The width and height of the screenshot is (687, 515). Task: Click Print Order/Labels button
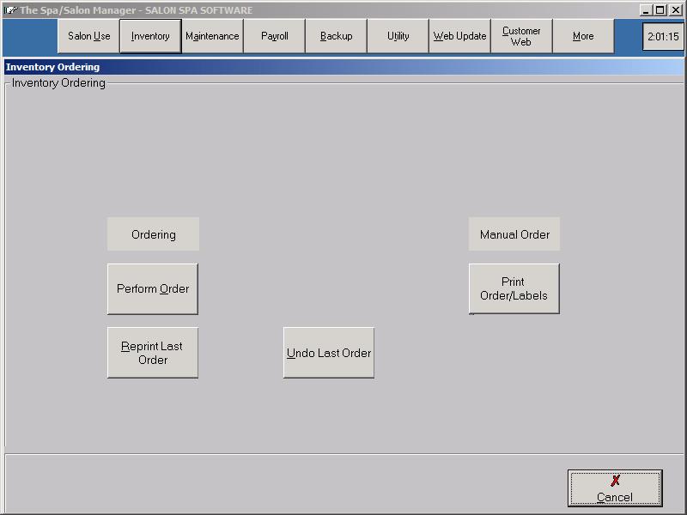(514, 288)
